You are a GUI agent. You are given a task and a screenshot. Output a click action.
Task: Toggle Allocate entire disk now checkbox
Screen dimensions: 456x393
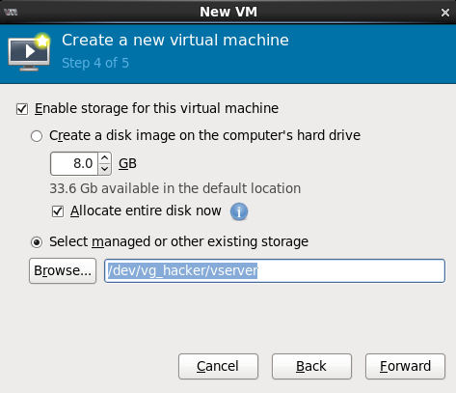coord(58,211)
